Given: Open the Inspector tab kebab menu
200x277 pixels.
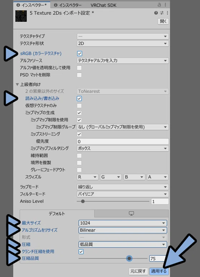Looking at the screenshot, I should click(165, 5).
